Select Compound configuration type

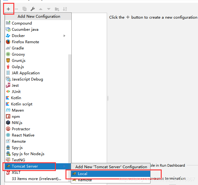click(x=38, y=23)
